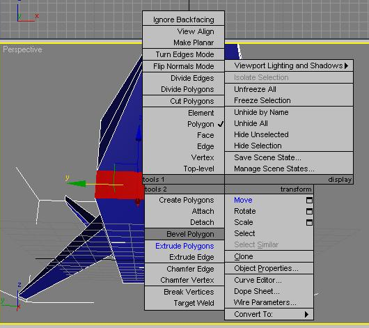Choose Hide Selection
This screenshot has height=328, width=369.
289,146
